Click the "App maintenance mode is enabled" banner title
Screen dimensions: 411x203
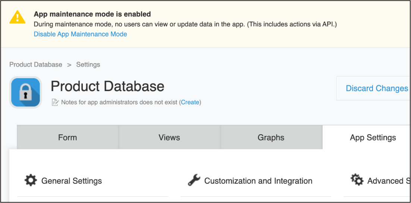[x=92, y=14]
